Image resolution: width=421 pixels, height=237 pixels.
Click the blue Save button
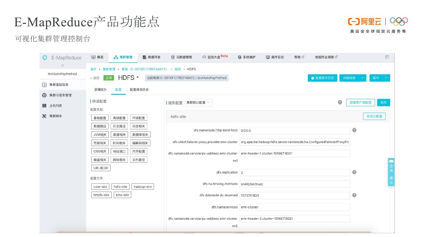[x=383, y=102]
